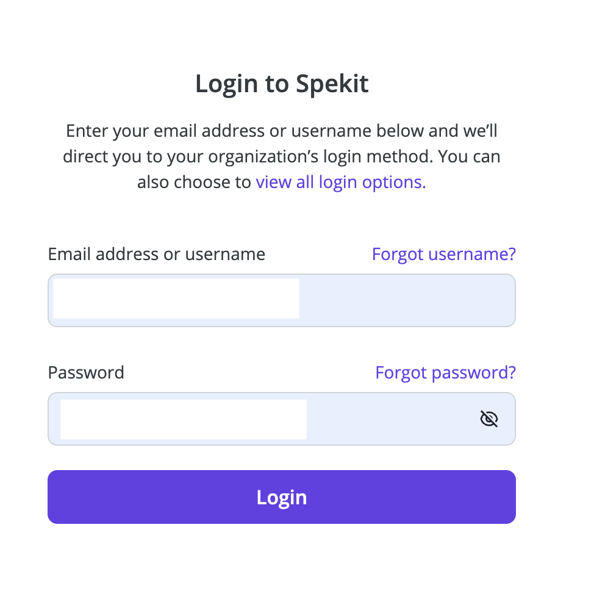Submit credentials with the Login button
594x591 pixels.
(x=282, y=497)
